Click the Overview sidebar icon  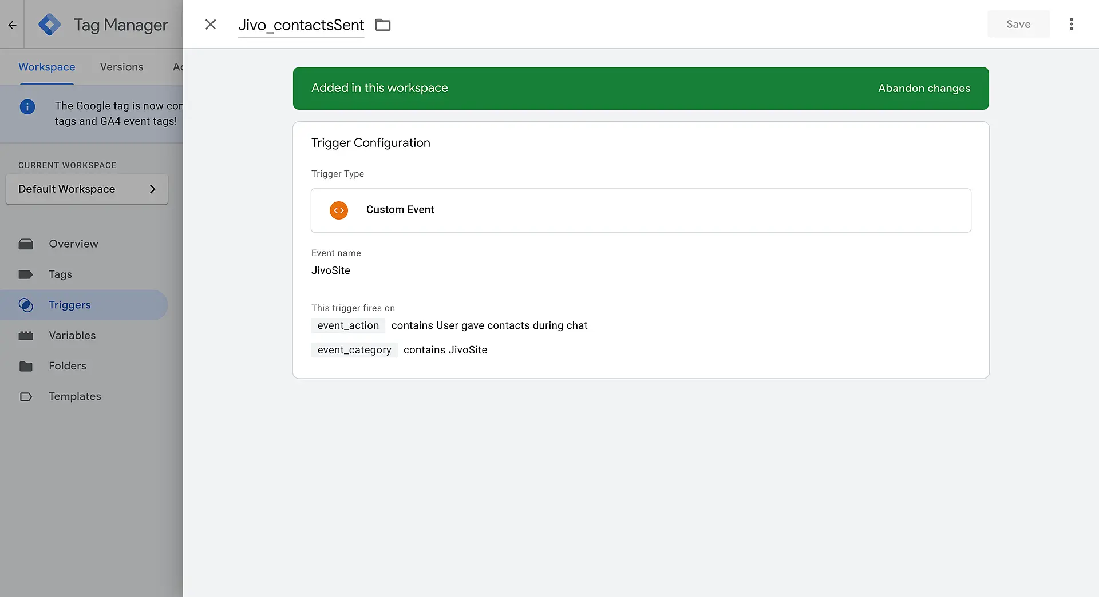(26, 244)
